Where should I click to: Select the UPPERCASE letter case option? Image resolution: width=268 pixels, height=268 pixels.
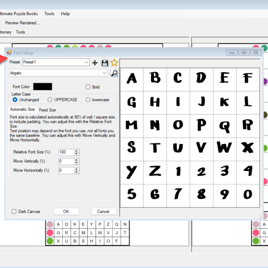pos(50,100)
